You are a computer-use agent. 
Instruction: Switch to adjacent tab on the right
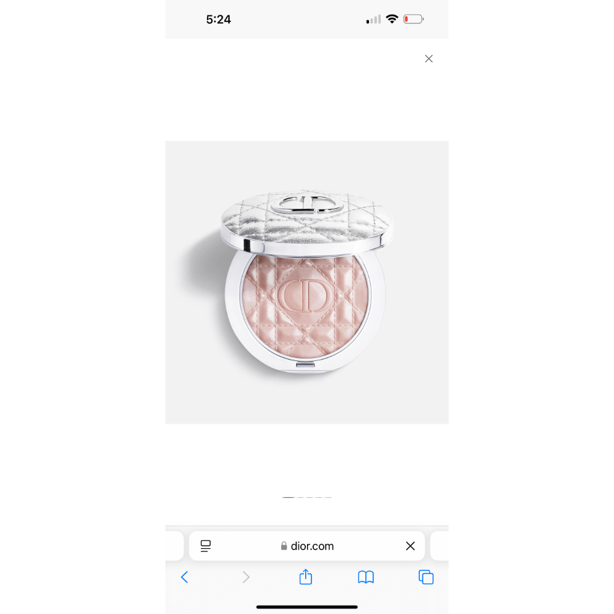[440, 546]
